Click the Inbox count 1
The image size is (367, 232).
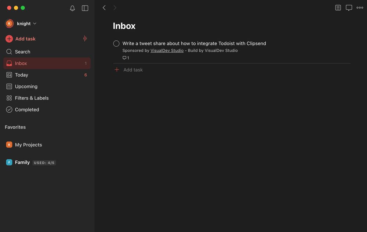click(x=86, y=64)
